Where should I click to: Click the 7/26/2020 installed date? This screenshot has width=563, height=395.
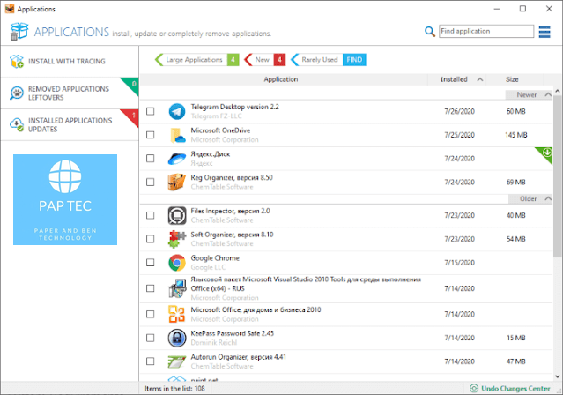tap(459, 111)
